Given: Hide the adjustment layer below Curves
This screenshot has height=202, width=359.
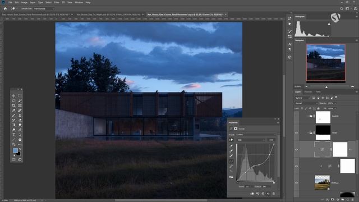Looking at the screenshot, I should tap(297, 166).
